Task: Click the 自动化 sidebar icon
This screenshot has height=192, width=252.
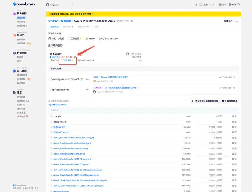Action: (14, 35)
